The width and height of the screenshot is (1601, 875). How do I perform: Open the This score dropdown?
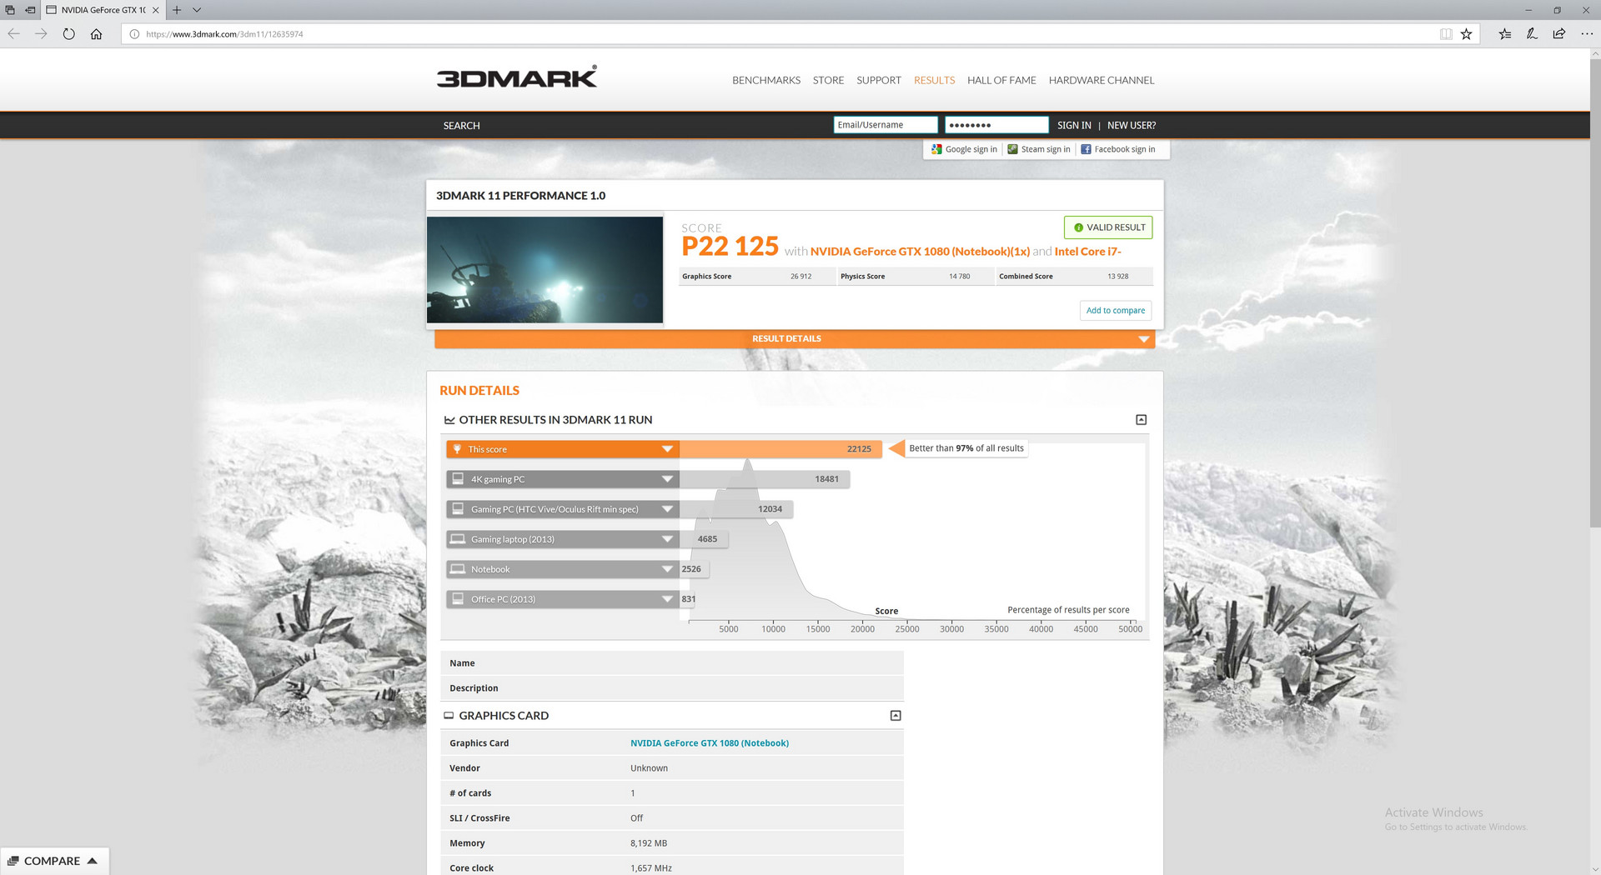coord(667,449)
